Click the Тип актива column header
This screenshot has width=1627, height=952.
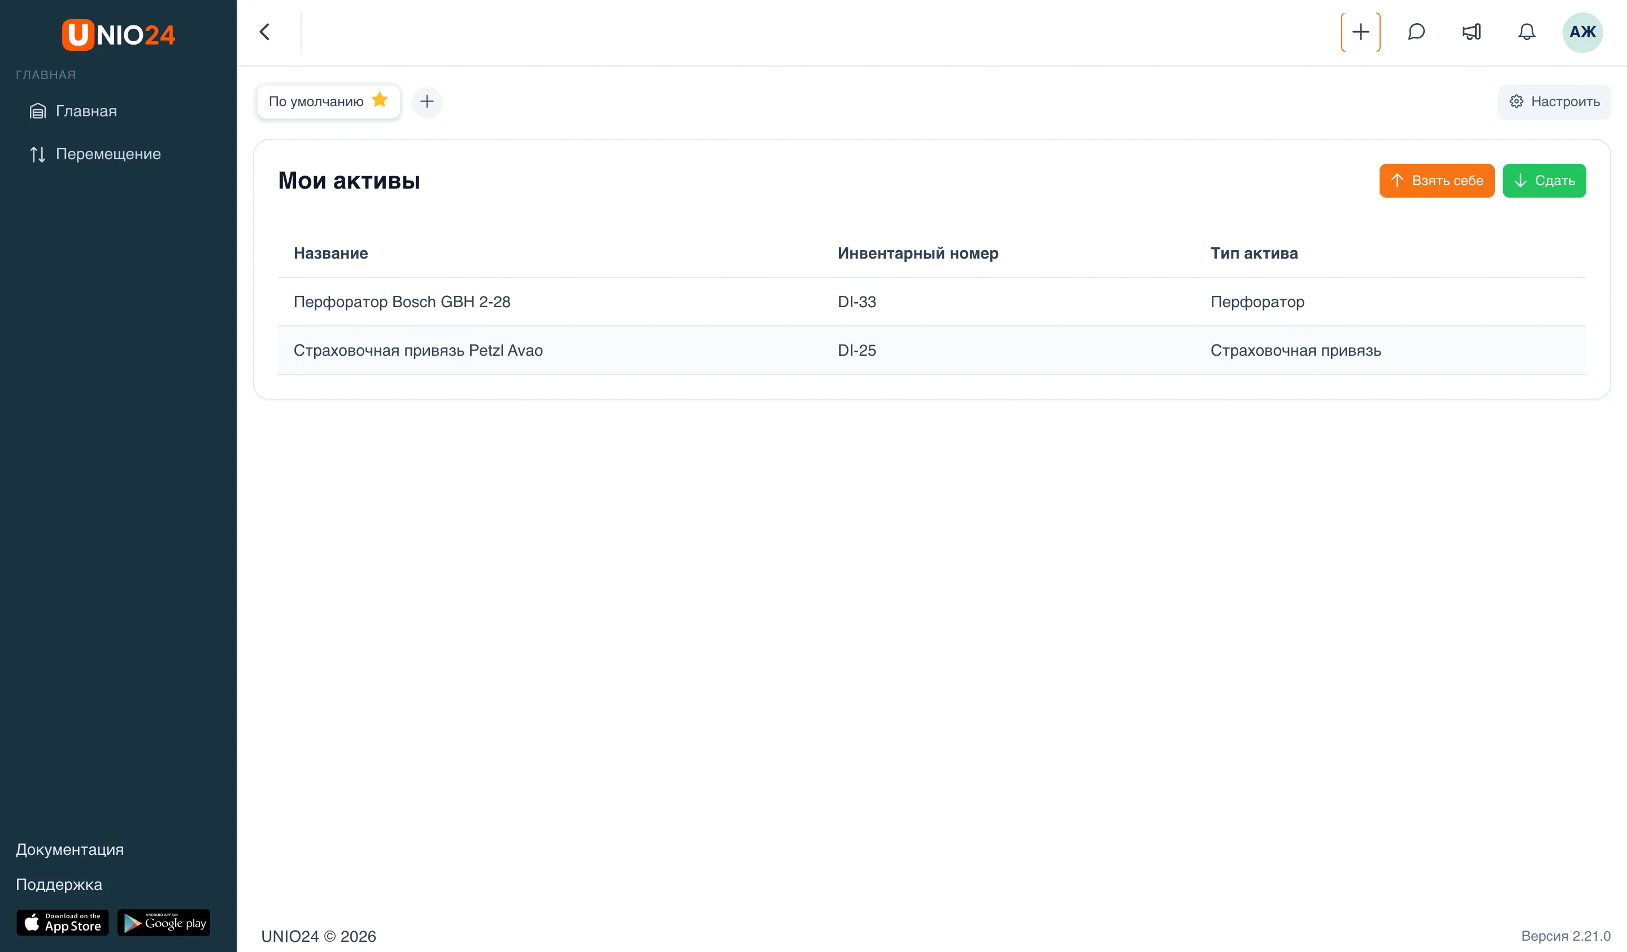pos(1254,253)
